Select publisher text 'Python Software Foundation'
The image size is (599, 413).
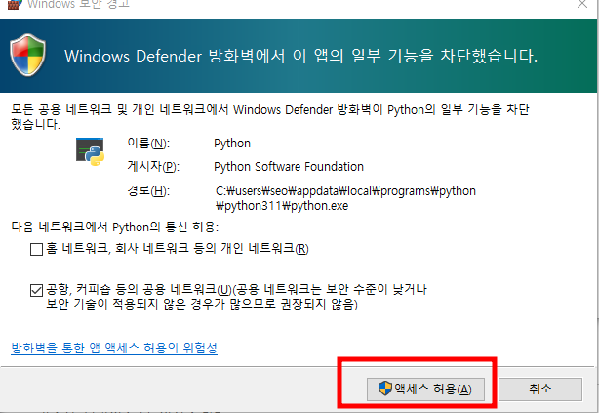tap(289, 167)
